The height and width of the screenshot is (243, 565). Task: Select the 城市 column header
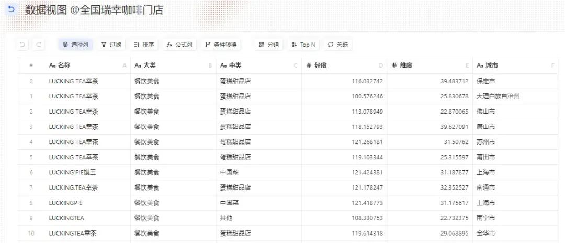tap(515, 65)
